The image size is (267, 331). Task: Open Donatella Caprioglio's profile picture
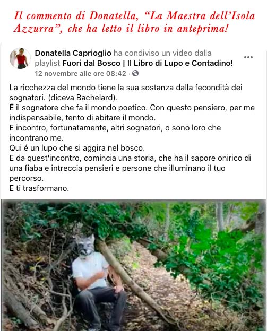(20, 58)
